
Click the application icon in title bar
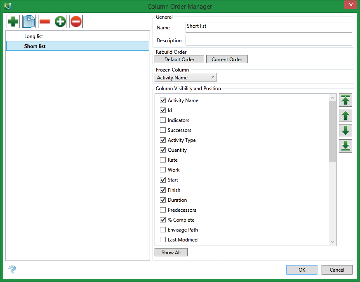(x=7, y=6)
